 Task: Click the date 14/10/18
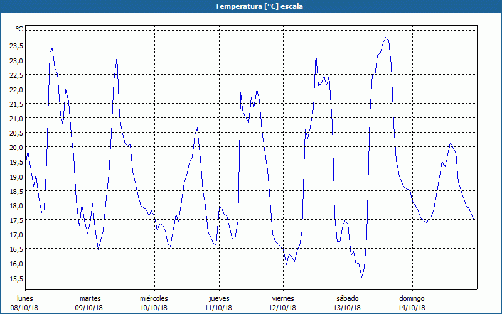[412, 308]
